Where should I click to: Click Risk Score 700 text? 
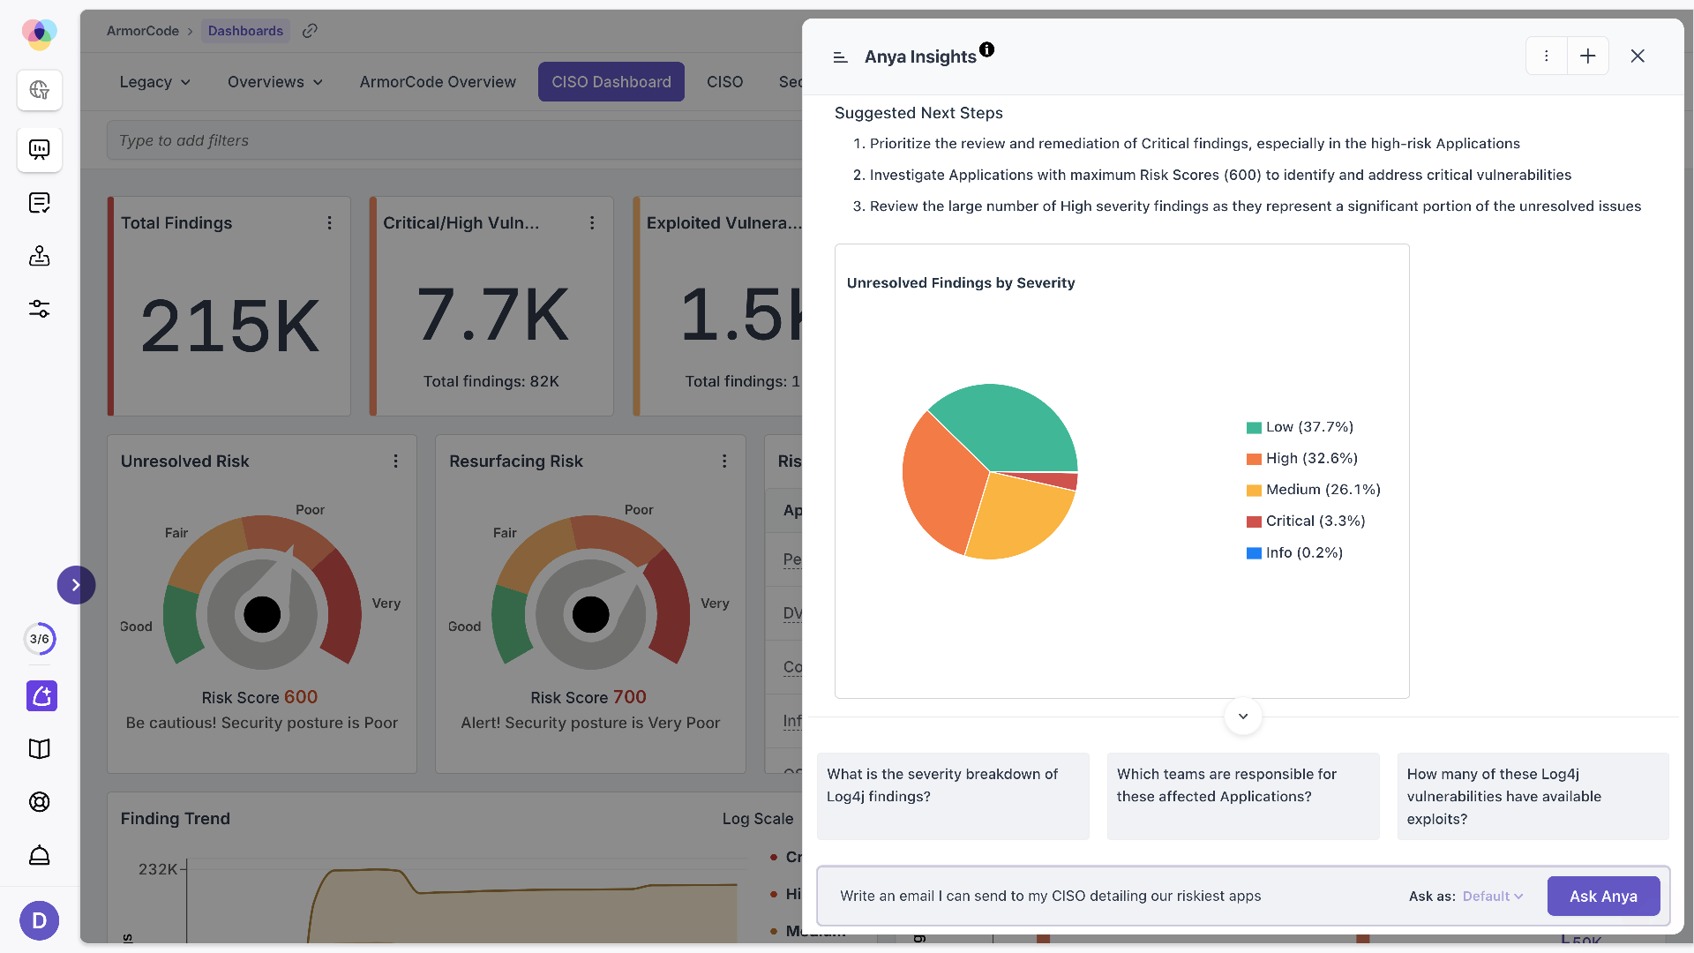(588, 697)
